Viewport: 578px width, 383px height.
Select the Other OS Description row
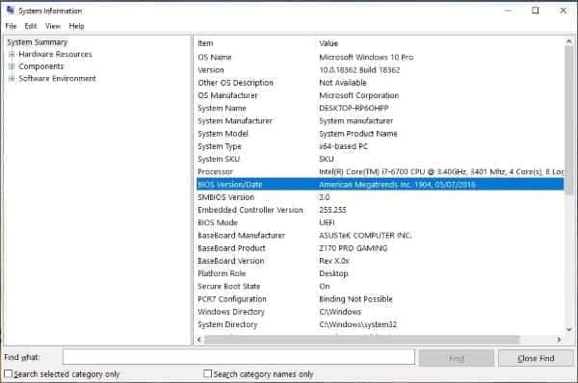tap(380, 83)
